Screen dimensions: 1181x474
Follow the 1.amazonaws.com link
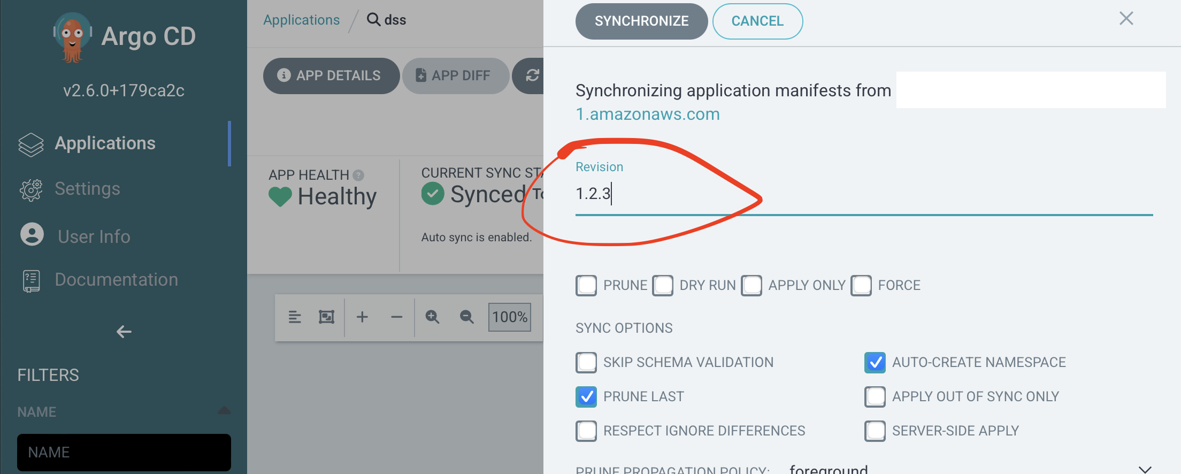(647, 113)
